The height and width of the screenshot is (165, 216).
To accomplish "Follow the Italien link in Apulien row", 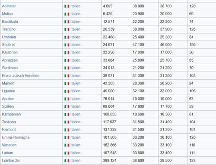I will point(75,99).
